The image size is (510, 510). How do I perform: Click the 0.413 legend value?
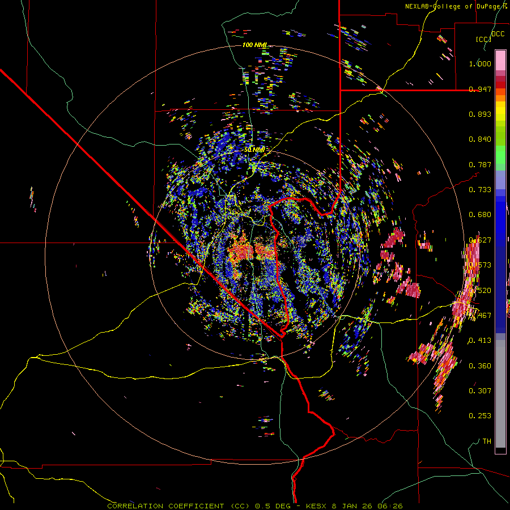tap(480, 341)
